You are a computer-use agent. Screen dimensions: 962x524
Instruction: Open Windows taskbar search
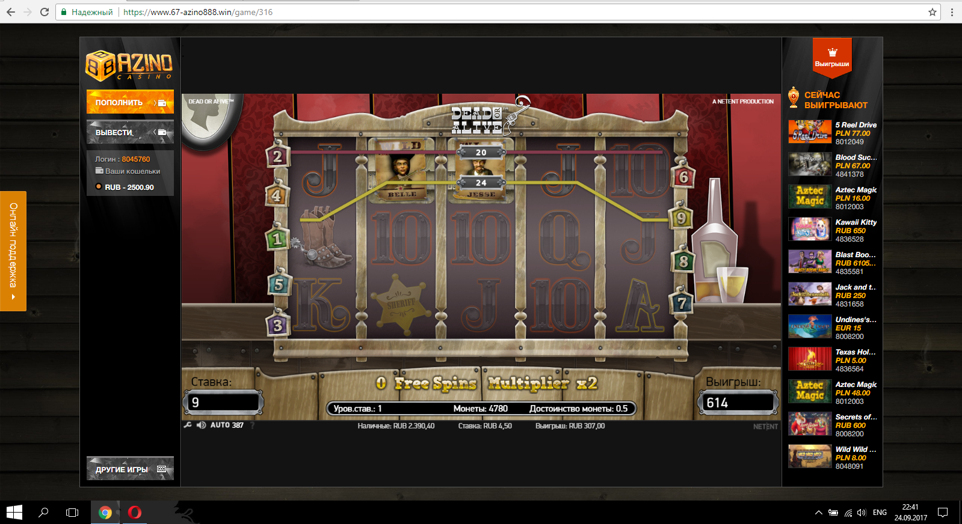[x=43, y=513]
